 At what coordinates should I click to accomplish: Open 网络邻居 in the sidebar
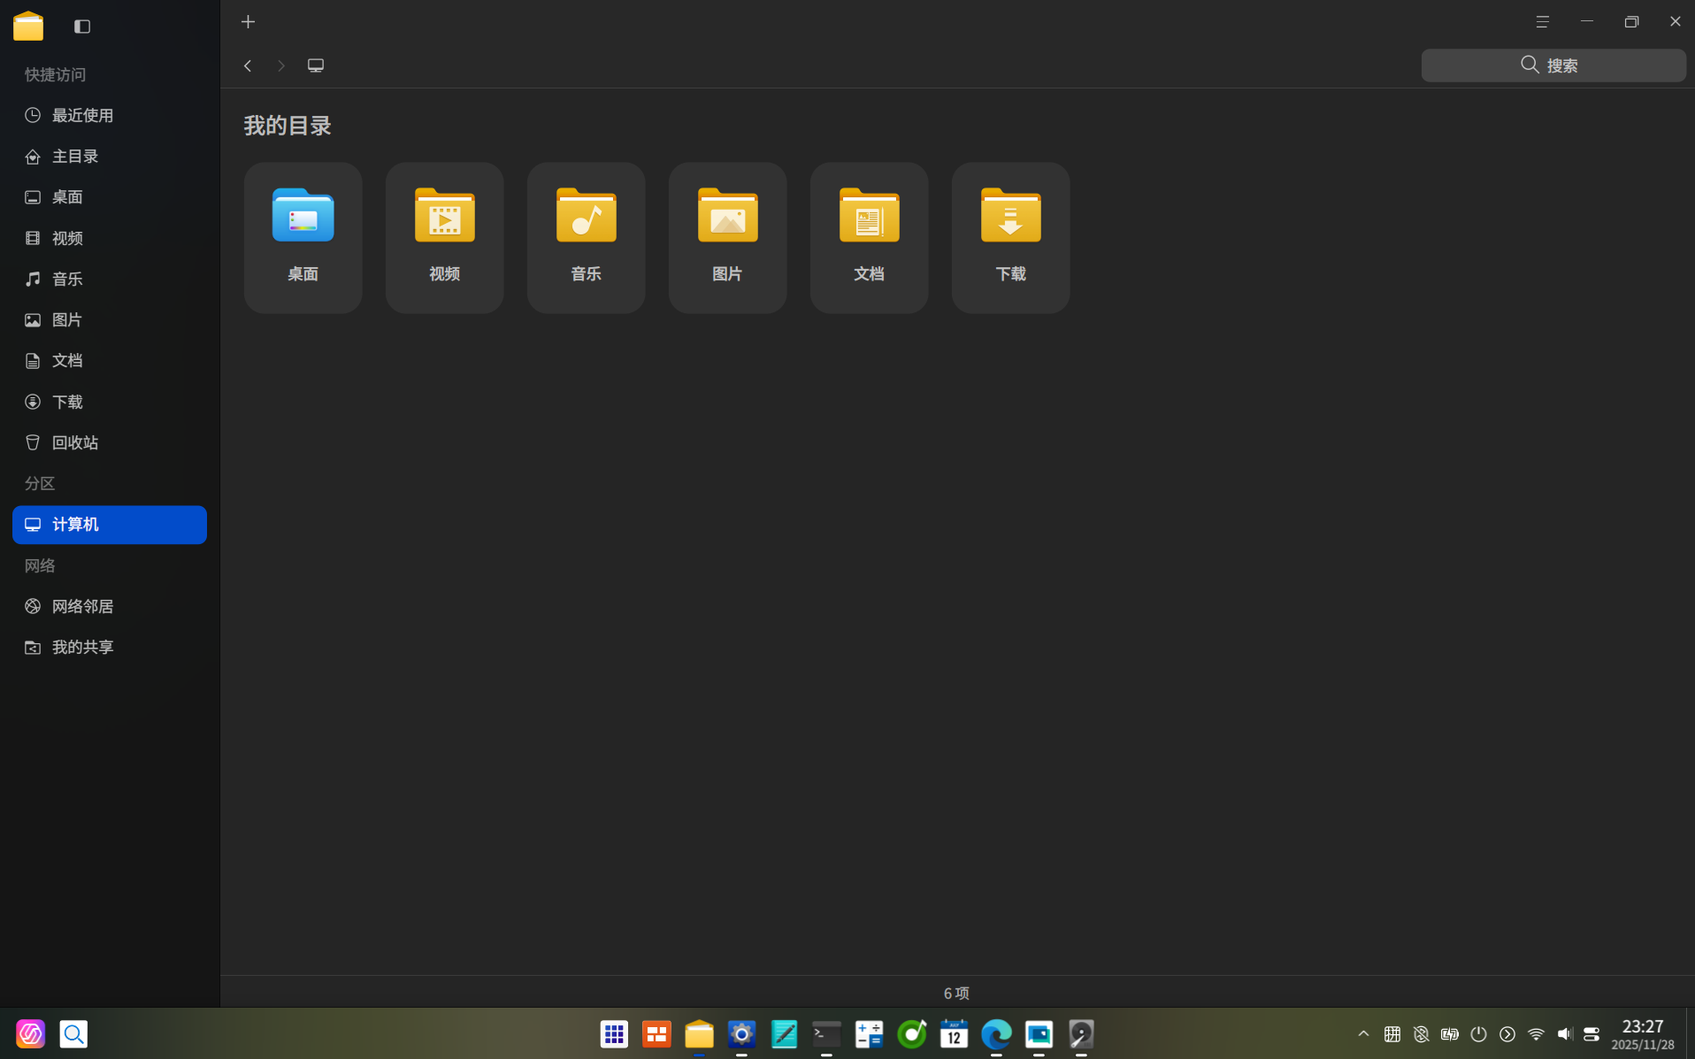[110, 606]
